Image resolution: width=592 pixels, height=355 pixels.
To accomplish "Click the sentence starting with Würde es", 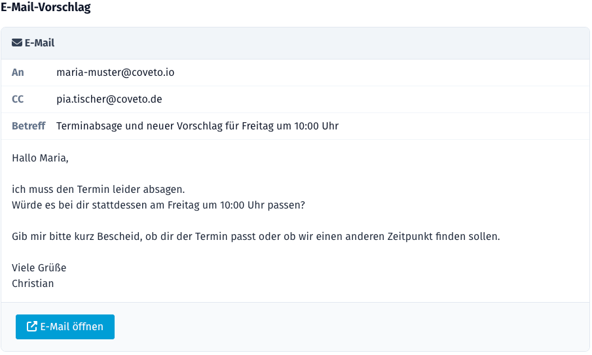I will (158, 205).
